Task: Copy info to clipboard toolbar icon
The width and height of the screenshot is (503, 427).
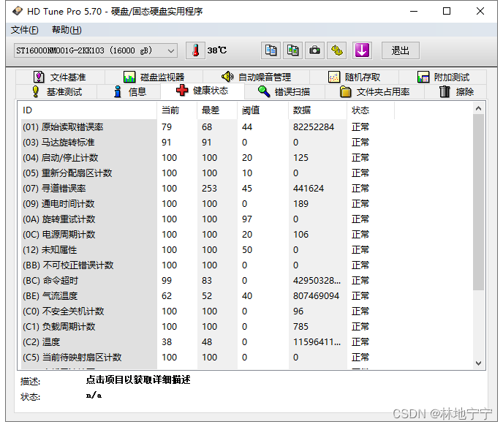Action: point(271,50)
